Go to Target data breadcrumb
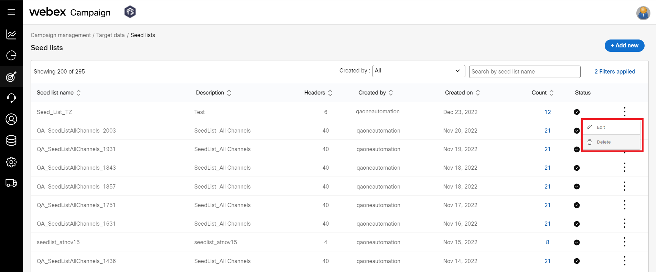This screenshot has height=272, width=658. [110, 35]
